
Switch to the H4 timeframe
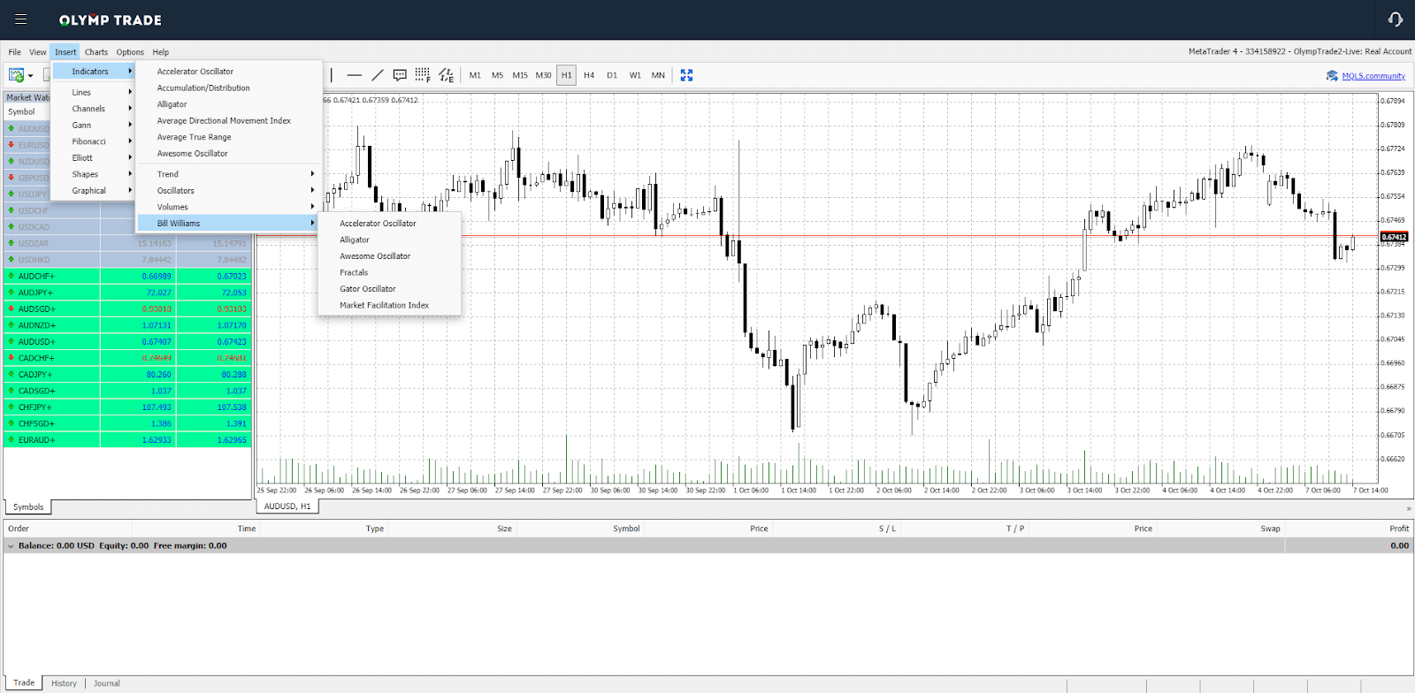tap(589, 75)
